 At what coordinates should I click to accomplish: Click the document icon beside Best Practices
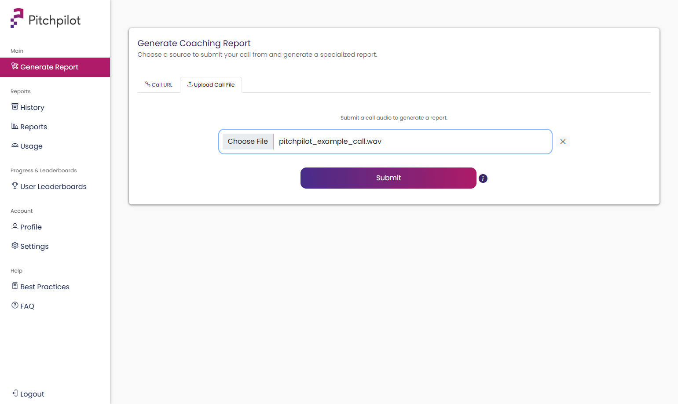tap(15, 286)
